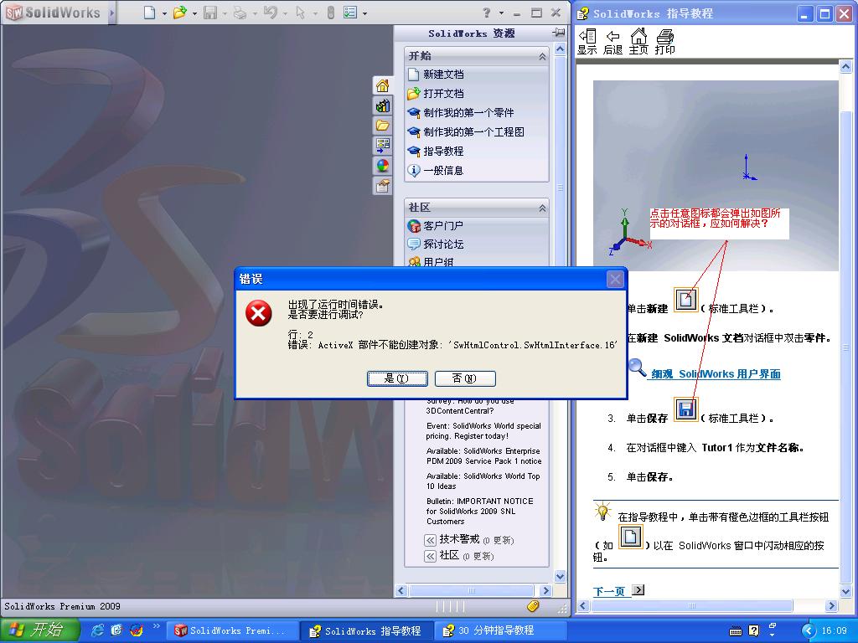
Task: Open the Design Library panel icon
Action: coord(381,105)
